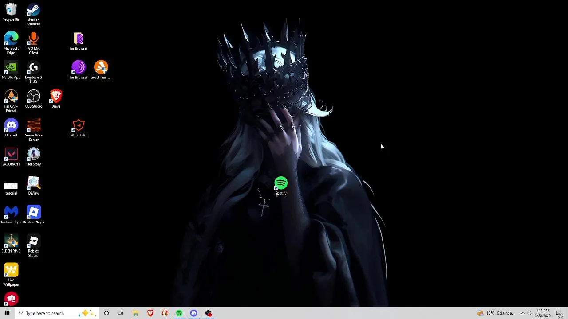568x319 pixels.
Task: Open File Explorer from the taskbar
Action: click(135, 313)
